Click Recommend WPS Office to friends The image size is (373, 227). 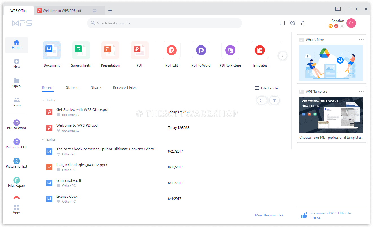330,215
